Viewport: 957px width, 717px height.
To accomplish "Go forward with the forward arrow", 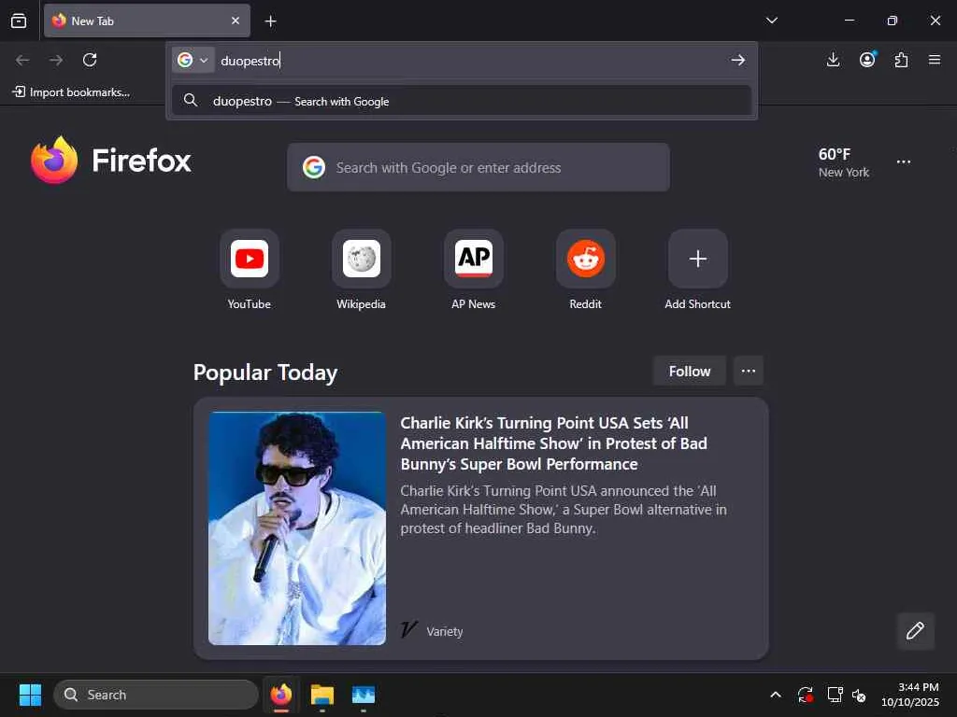I will click(56, 60).
